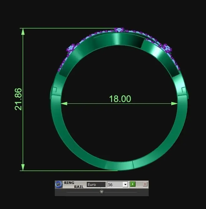Open the ring size 56 dropdown

click(x=125, y=185)
